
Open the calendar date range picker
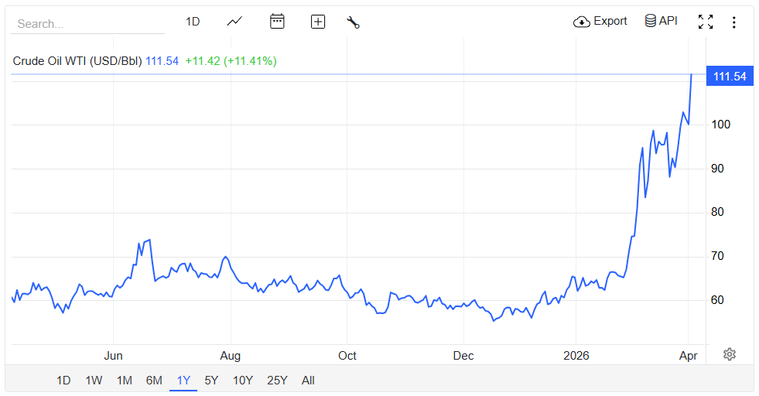[277, 22]
